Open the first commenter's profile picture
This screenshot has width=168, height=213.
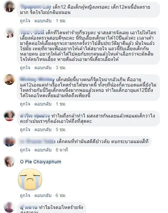pos(9,6)
